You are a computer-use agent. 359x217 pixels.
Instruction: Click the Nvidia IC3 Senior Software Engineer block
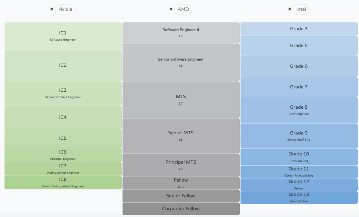pyautogui.click(x=63, y=93)
